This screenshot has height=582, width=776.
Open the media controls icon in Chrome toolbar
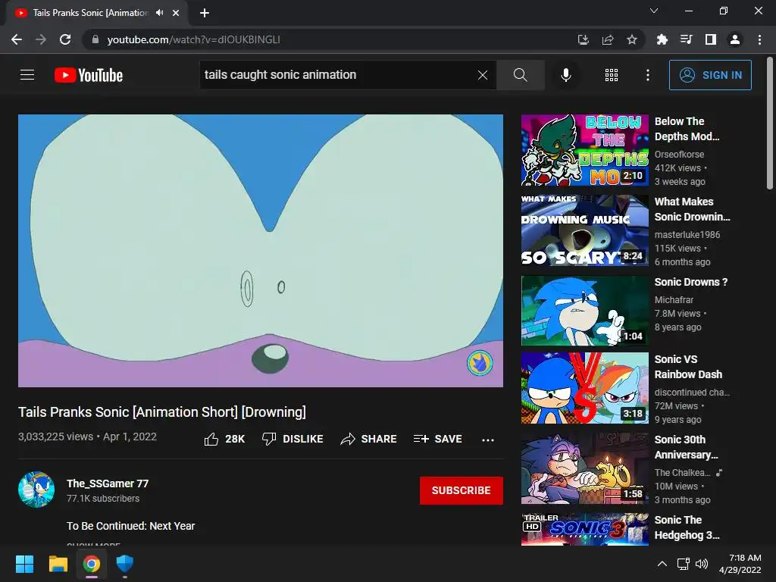coord(686,39)
